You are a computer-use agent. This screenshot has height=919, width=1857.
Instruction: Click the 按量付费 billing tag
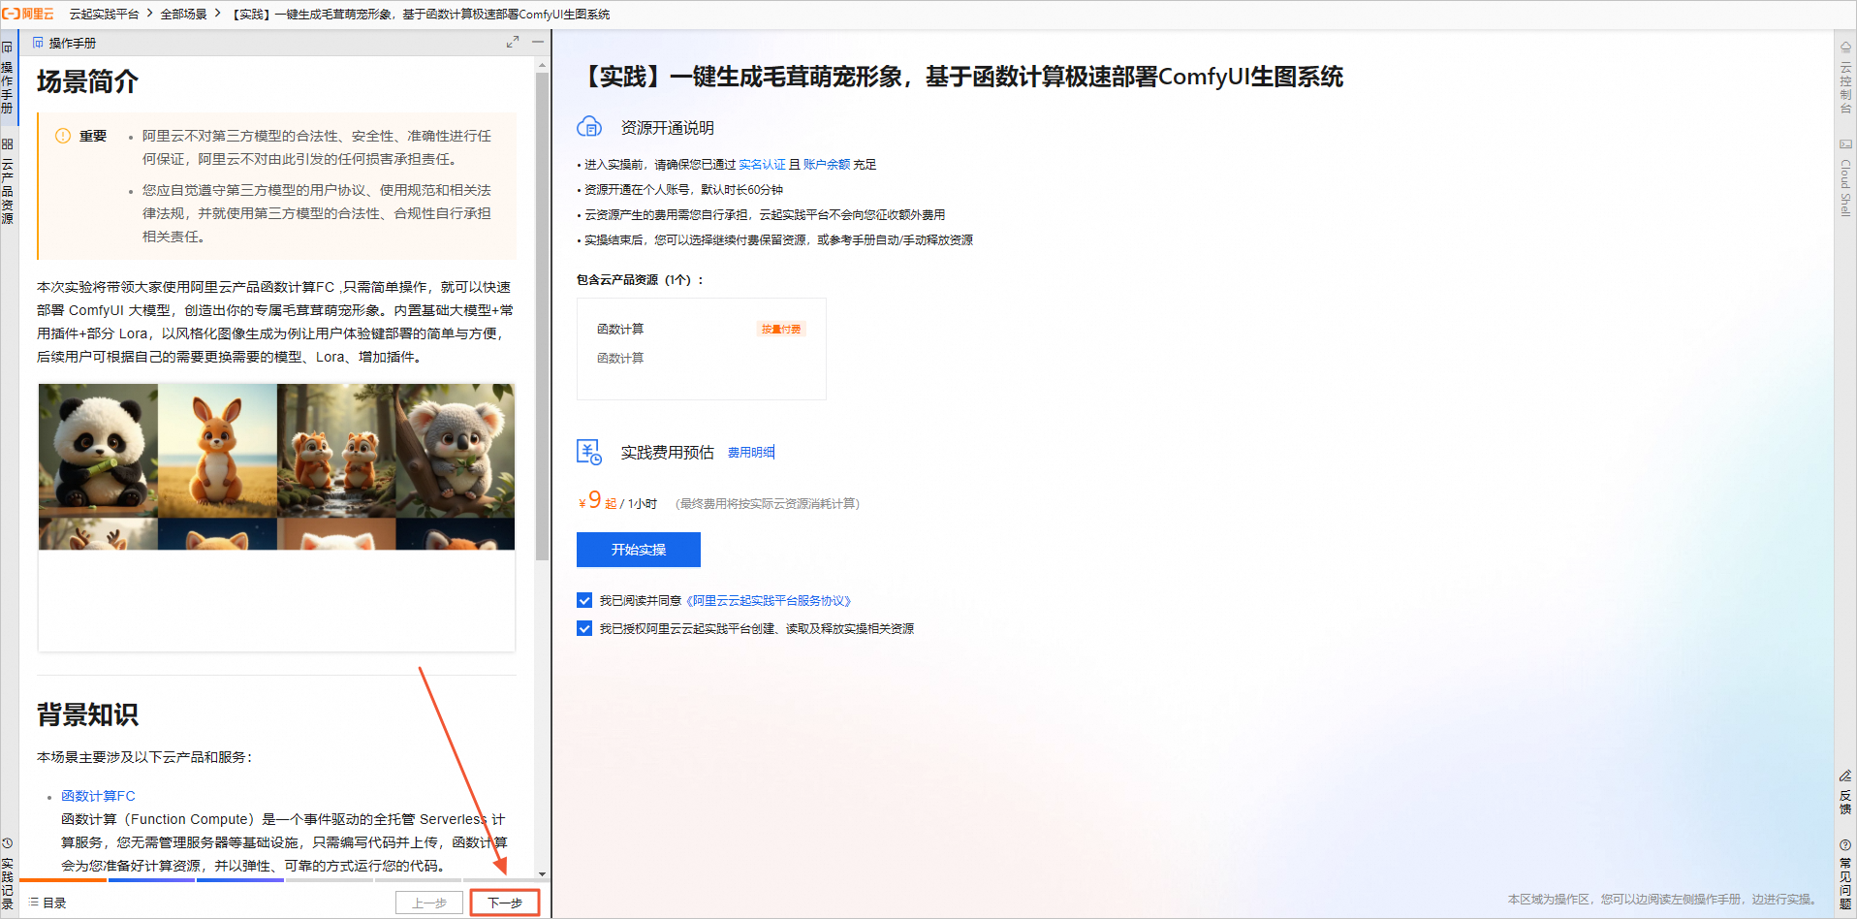(x=781, y=330)
